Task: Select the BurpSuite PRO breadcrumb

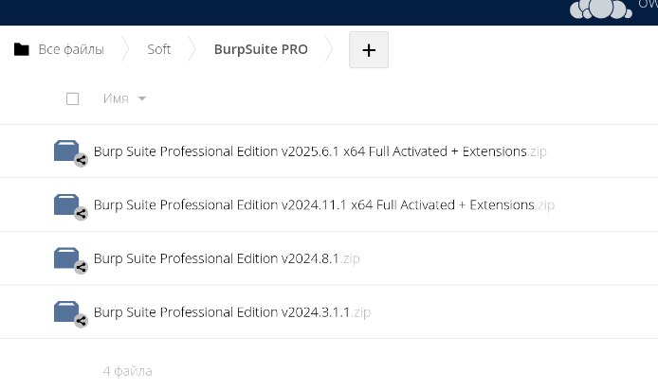Action: pyautogui.click(x=261, y=49)
